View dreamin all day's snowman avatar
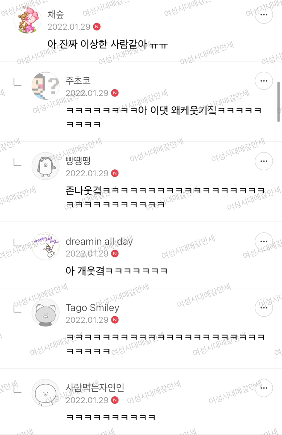The image size is (282, 435). click(x=46, y=246)
